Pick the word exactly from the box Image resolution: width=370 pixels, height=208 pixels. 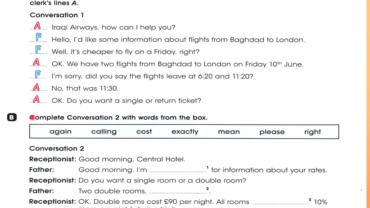tap(185, 132)
